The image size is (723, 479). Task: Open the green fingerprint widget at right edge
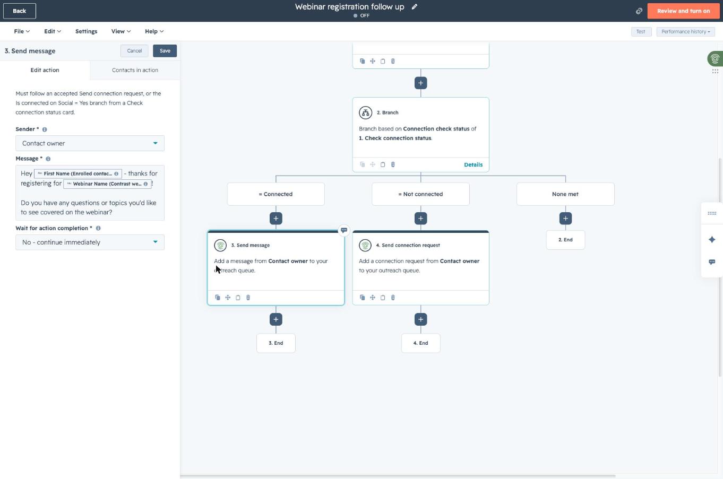pyautogui.click(x=715, y=58)
